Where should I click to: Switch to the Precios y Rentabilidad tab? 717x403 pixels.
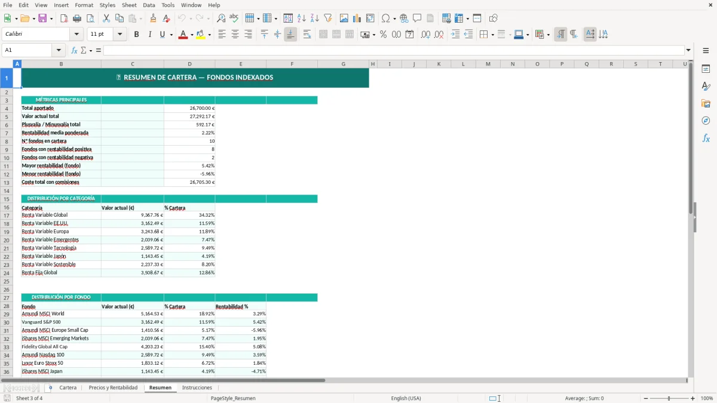[113, 388]
